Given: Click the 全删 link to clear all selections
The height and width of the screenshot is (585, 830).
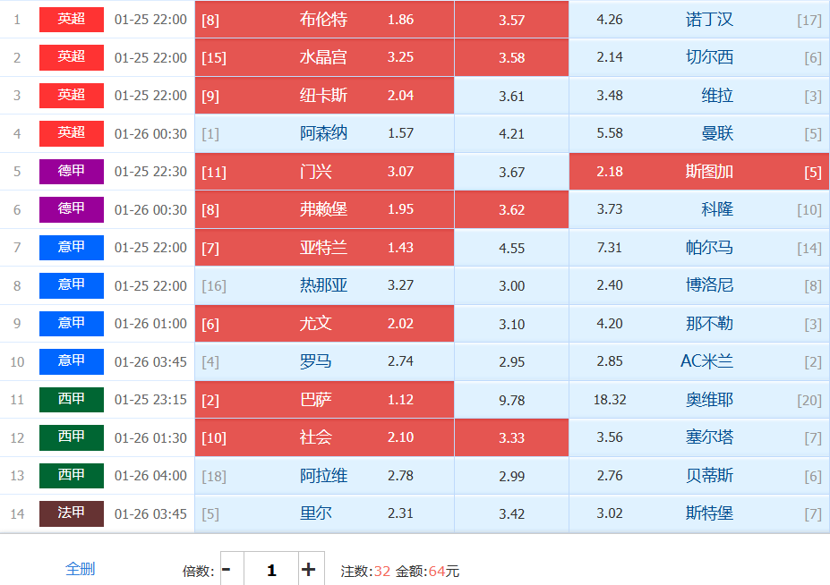Looking at the screenshot, I should coord(80,568).
